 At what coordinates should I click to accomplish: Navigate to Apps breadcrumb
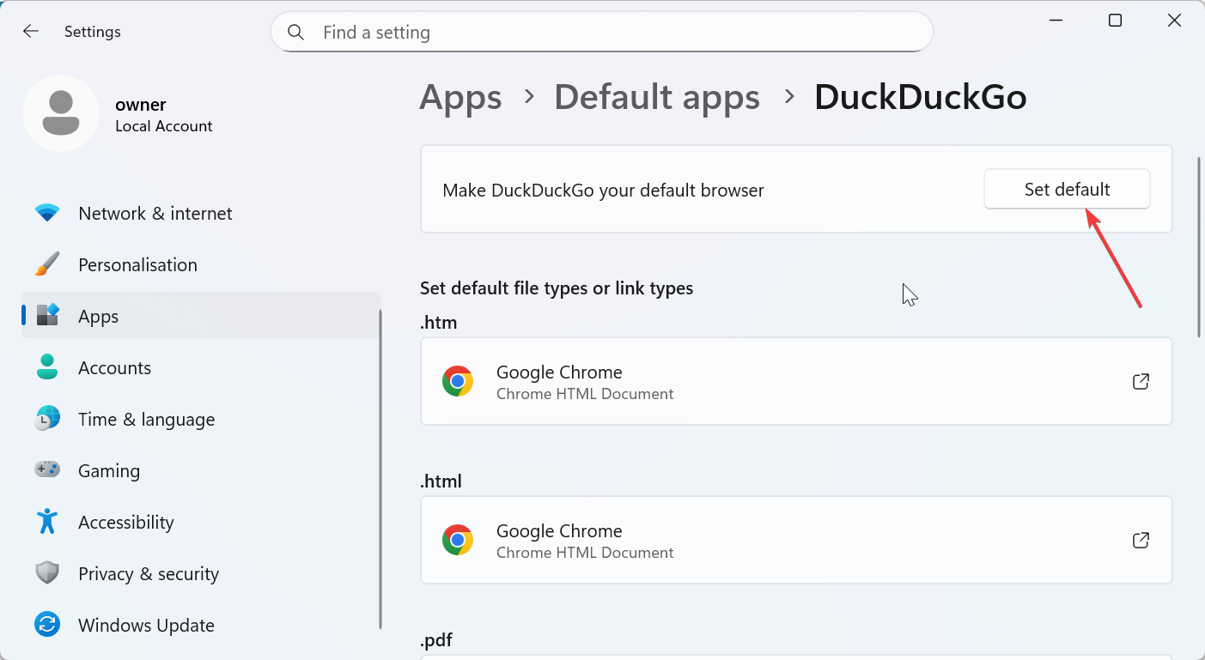point(460,97)
